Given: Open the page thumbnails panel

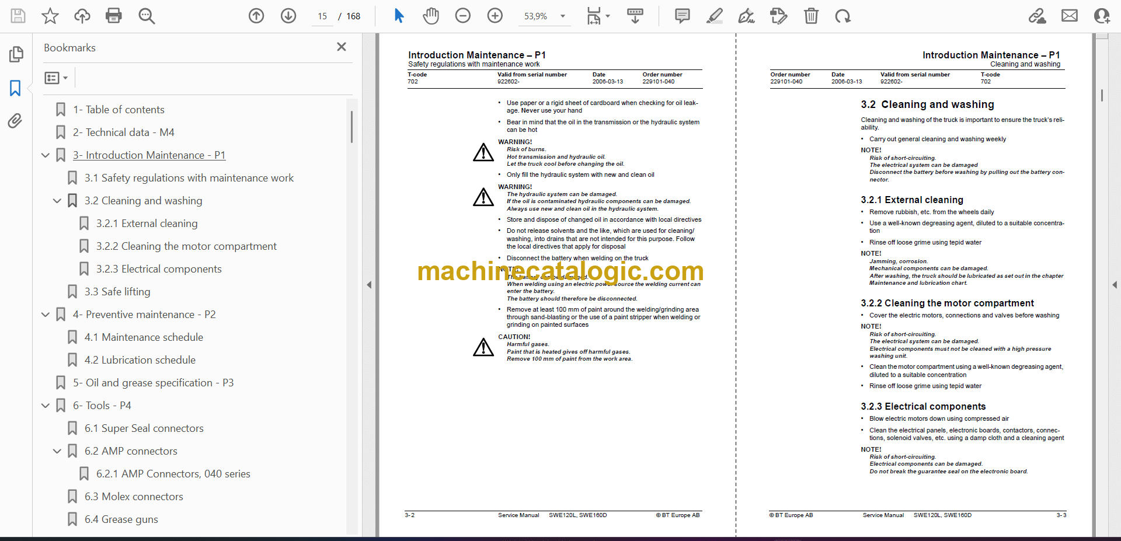Looking at the screenshot, I should coord(16,54).
